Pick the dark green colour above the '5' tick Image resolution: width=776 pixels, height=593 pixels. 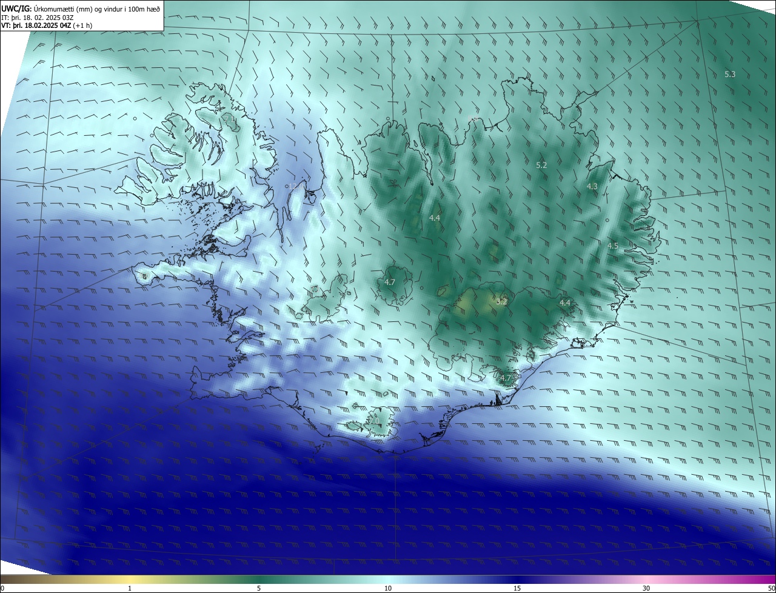coord(259,579)
